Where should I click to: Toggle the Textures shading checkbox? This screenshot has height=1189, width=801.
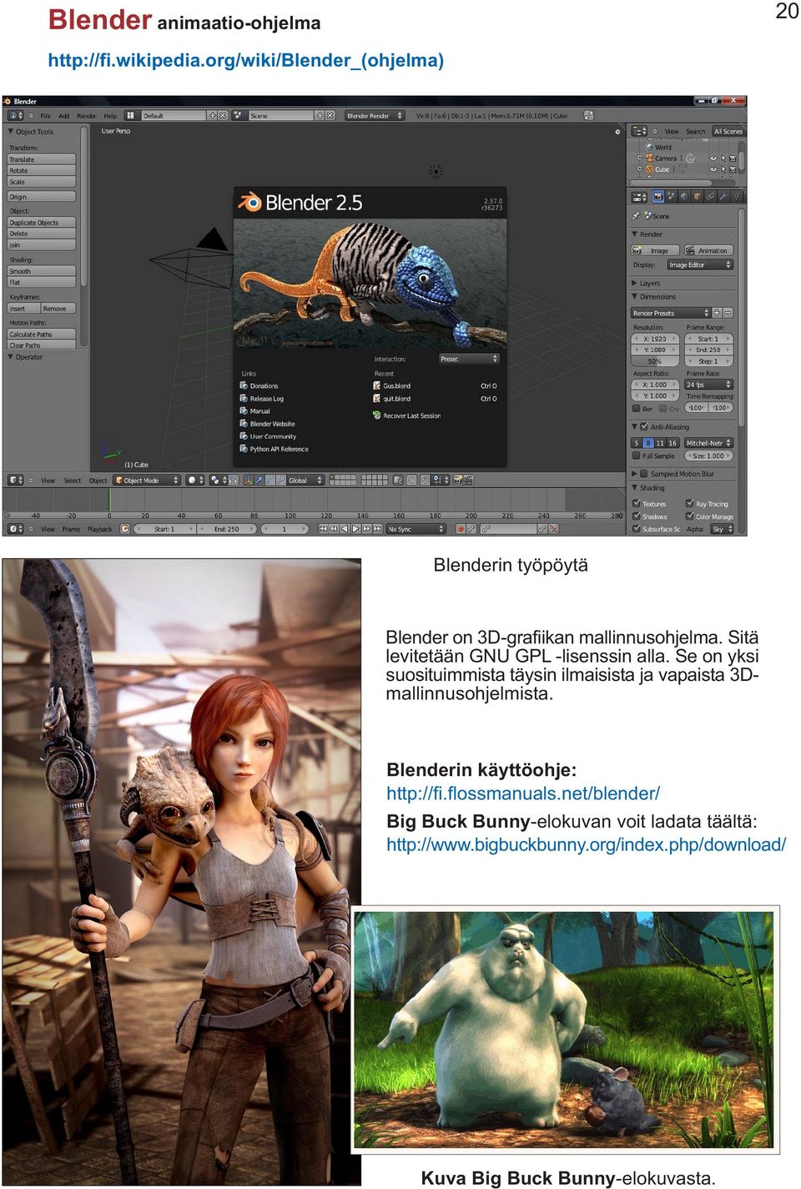pos(637,503)
